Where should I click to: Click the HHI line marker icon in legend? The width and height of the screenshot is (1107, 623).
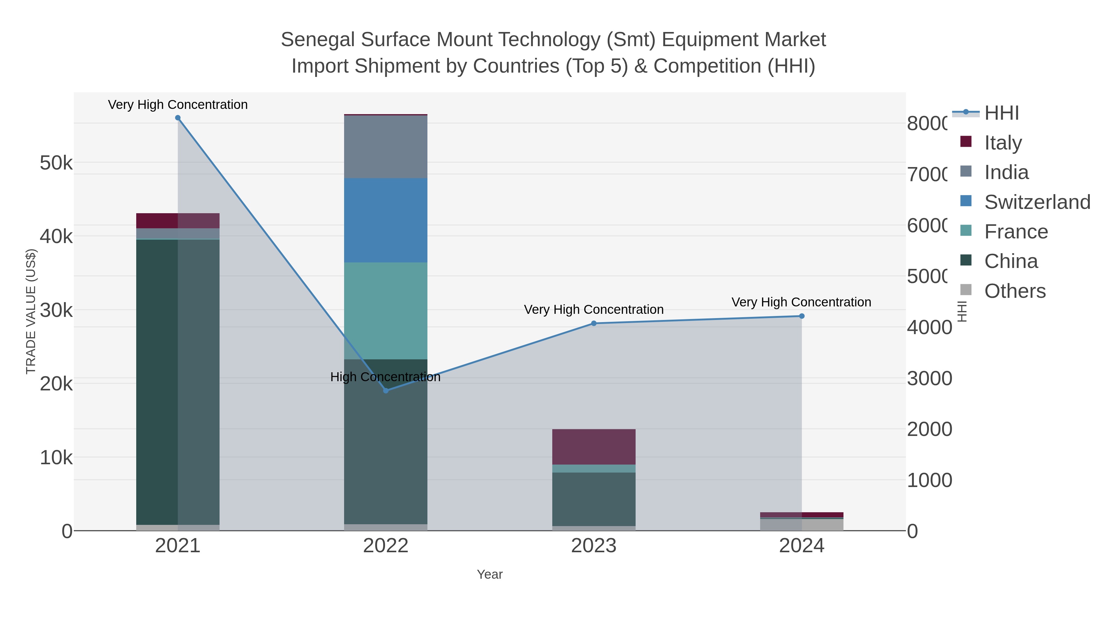point(966,112)
